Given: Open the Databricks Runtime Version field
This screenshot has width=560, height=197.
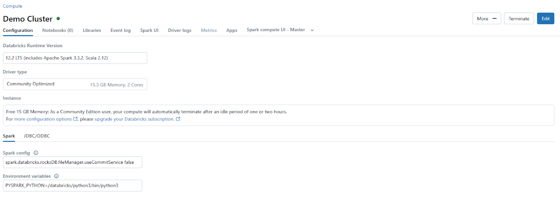Looking at the screenshot, I should 75,58.
